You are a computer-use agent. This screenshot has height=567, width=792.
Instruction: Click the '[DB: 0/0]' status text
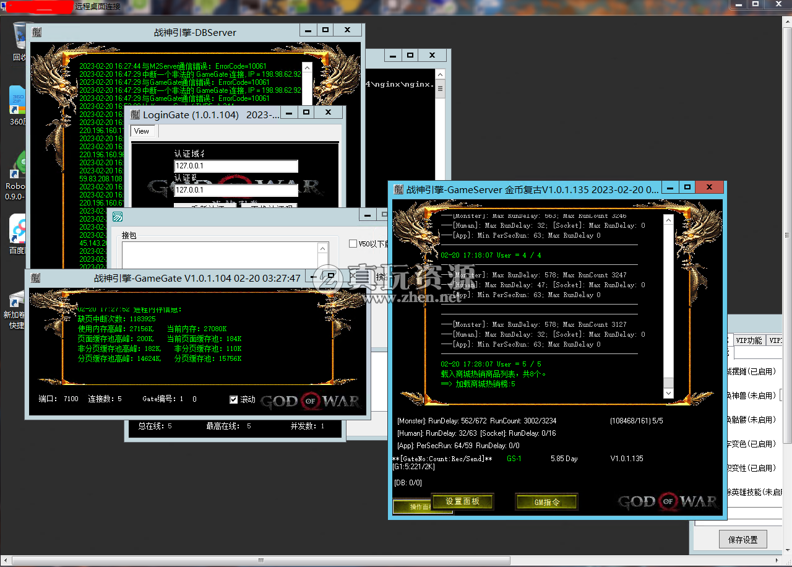408,483
